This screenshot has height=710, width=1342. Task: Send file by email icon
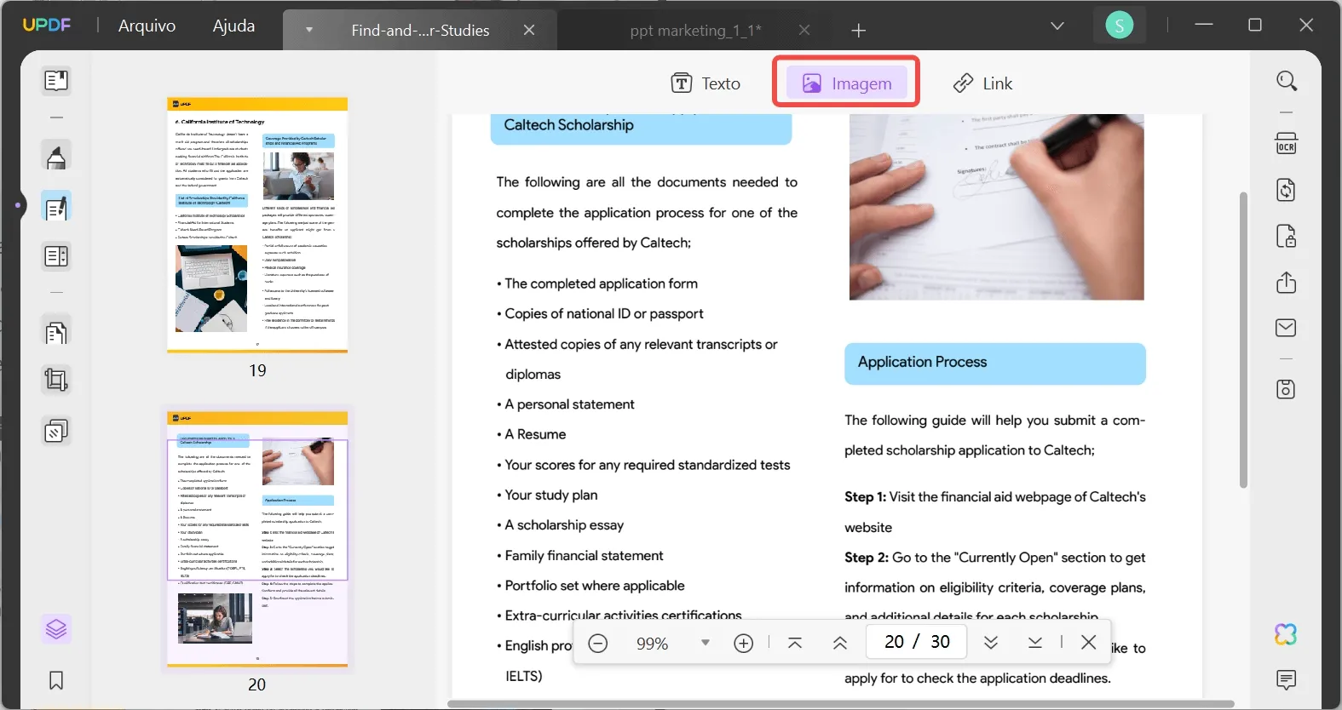pyautogui.click(x=1287, y=328)
